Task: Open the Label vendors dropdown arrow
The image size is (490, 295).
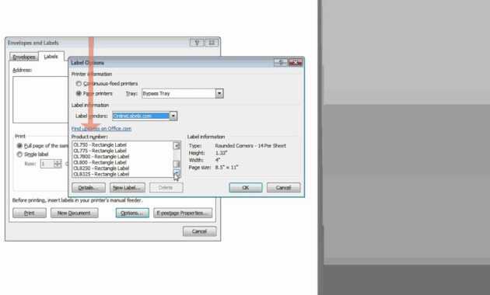Action: (173, 116)
